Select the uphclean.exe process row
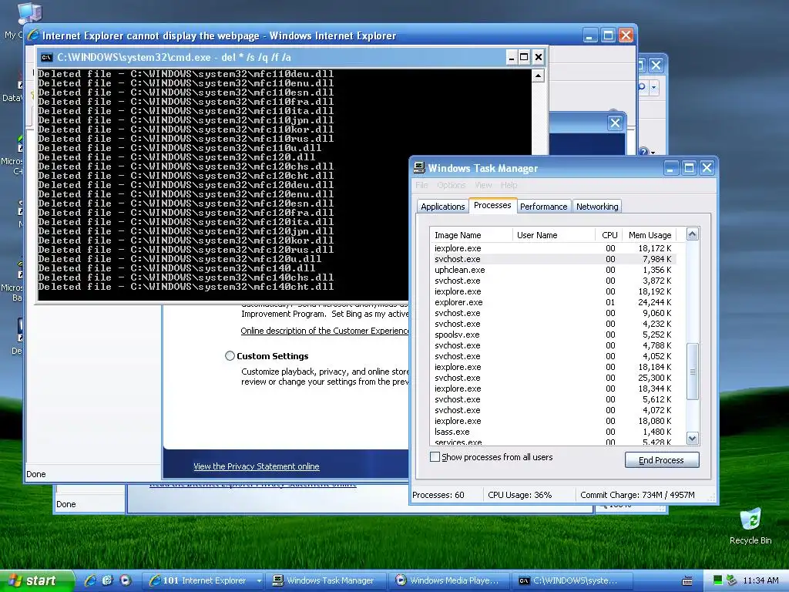Viewport: 789px width, 592px height. [x=553, y=270]
